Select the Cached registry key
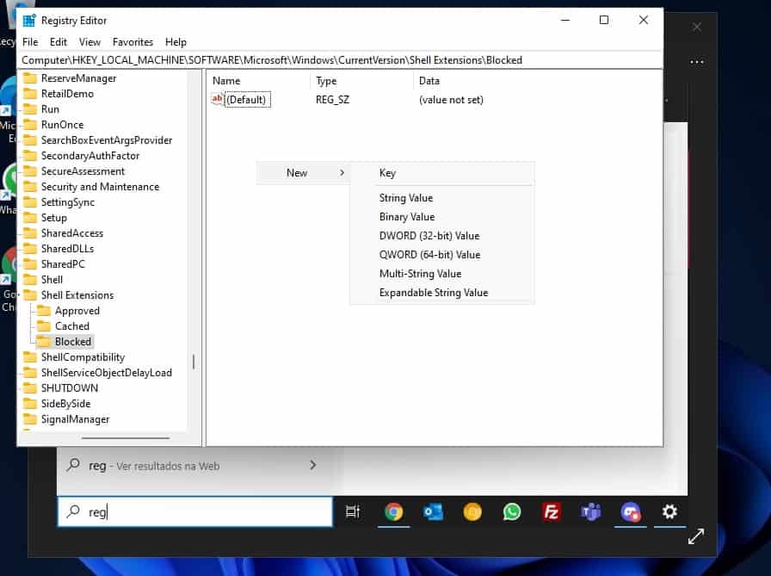 pos(71,326)
